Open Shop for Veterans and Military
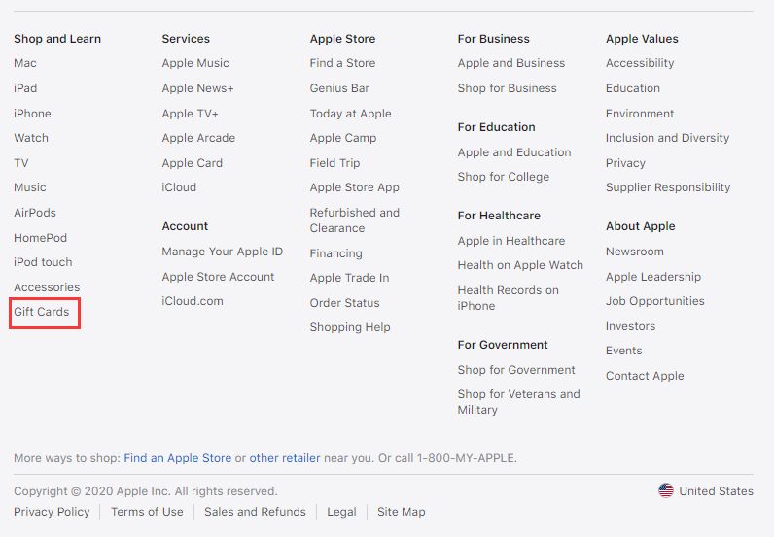This screenshot has width=774, height=537. (x=518, y=402)
